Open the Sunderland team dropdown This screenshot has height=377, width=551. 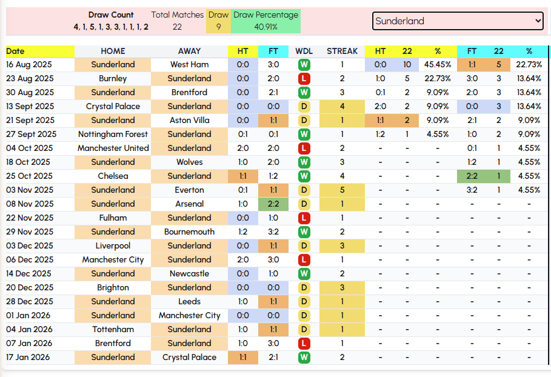pos(458,21)
